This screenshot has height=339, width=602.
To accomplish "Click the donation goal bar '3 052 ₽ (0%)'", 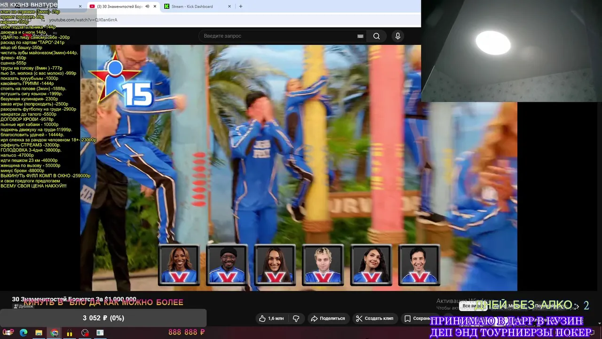I will point(103,318).
